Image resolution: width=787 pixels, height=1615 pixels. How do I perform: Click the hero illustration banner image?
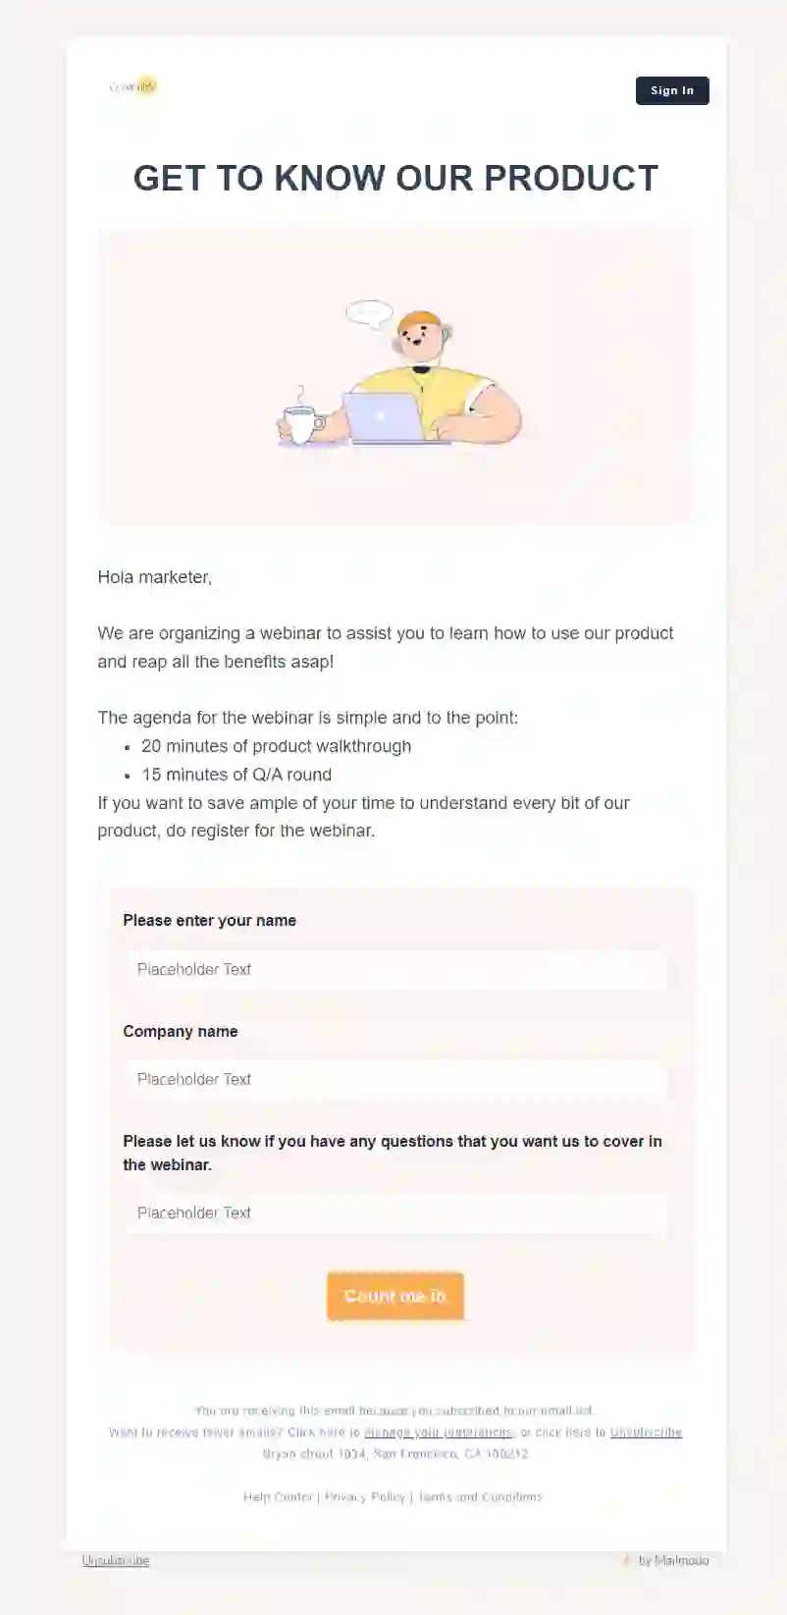pyautogui.click(x=394, y=375)
